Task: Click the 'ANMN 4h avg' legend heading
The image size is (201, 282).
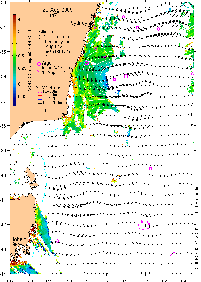Action: pyautogui.click(x=49, y=88)
